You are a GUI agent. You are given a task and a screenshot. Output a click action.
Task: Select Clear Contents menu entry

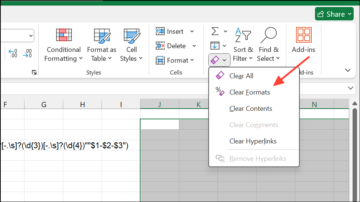[251, 109]
